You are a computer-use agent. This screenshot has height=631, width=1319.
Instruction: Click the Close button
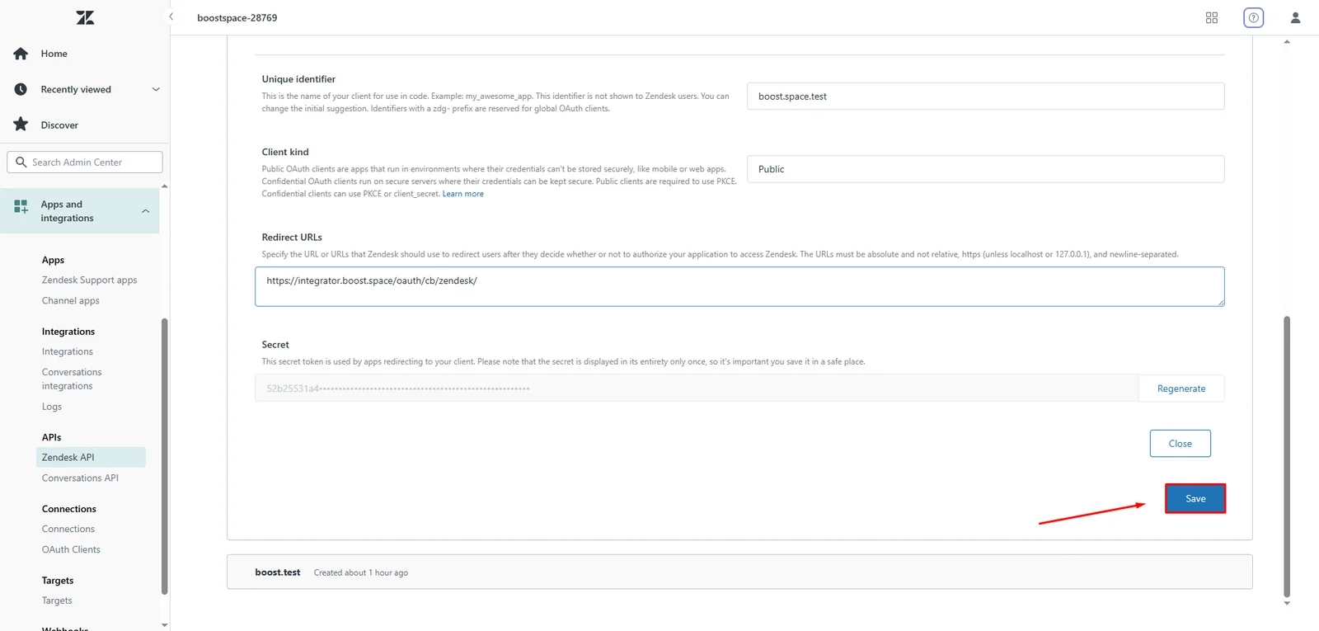(1181, 444)
